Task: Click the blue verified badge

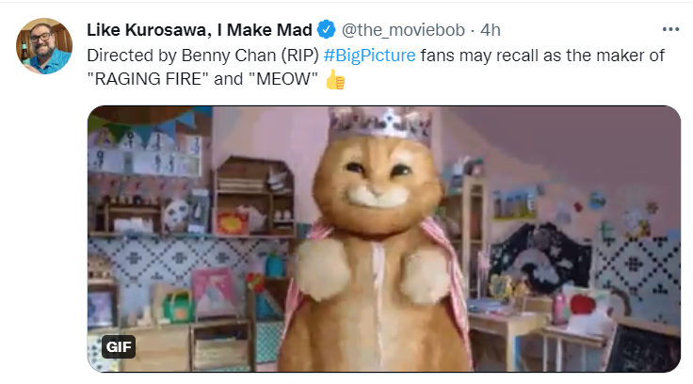Action: pyautogui.click(x=326, y=29)
